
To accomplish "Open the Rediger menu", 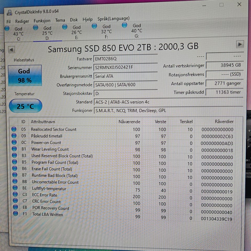I will pos(22,21).
